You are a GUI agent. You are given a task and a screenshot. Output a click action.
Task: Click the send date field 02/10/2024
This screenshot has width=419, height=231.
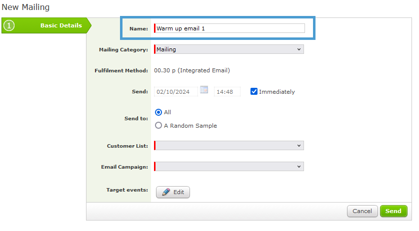coord(175,92)
